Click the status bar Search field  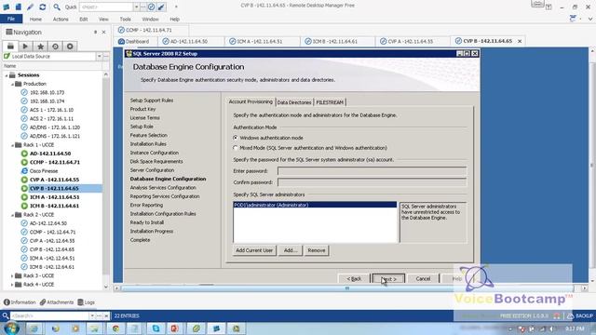click(x=50, y=315)
